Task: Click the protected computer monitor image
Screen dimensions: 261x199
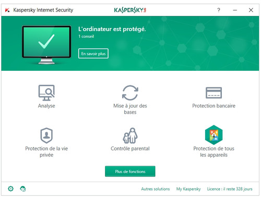Action: pyautogui.click(x=46, y=45)
